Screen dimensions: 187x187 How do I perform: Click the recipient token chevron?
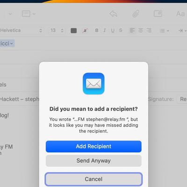click(12, 43)
